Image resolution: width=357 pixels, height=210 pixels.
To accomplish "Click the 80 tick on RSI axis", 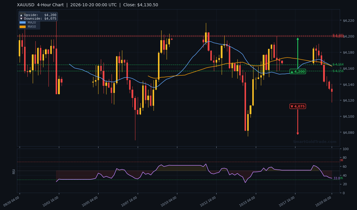I will (x=345, y=158).
